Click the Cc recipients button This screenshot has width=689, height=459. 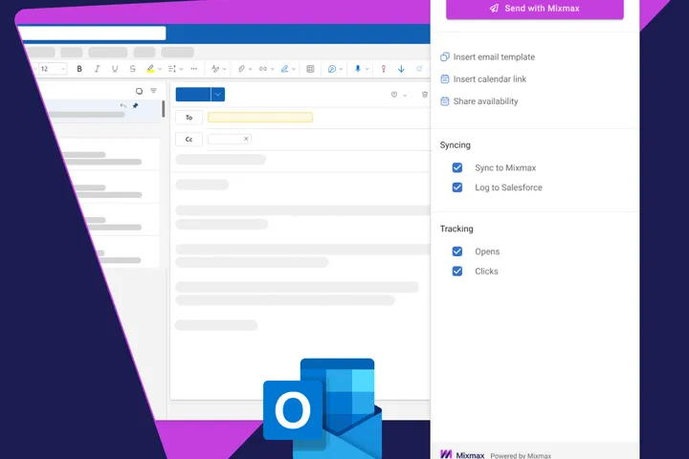coord(189,140)
